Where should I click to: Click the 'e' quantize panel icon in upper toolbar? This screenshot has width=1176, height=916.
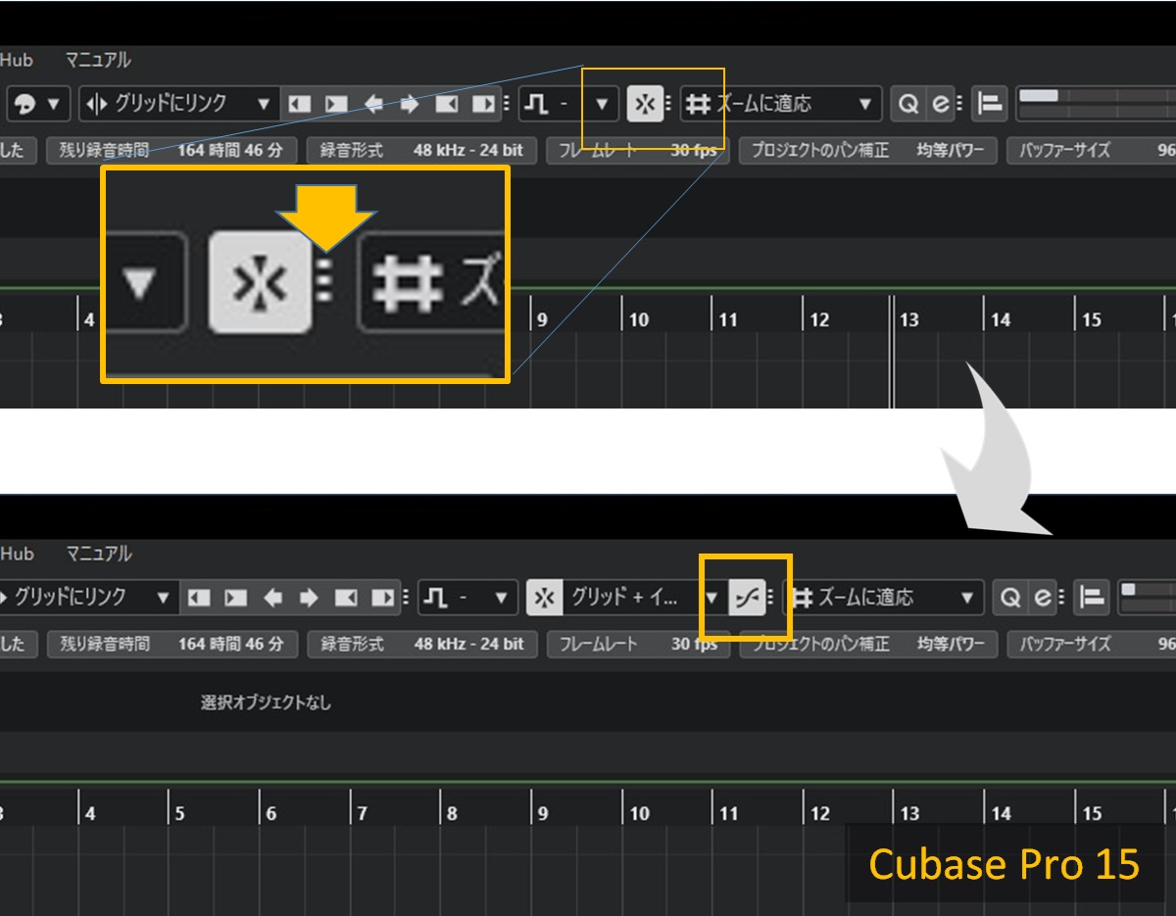pyautogui.click(x=940, y=104)
